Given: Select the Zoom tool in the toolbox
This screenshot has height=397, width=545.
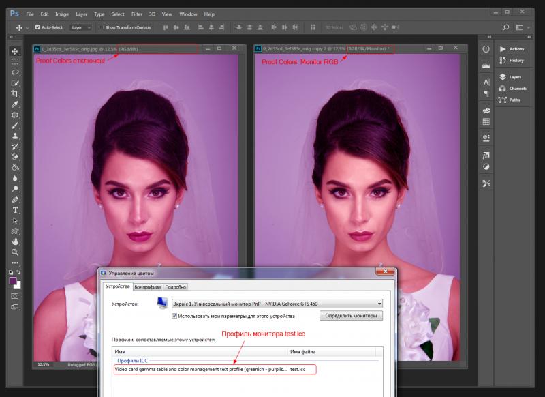Looking at the screenshot, I should click(15, 252).
